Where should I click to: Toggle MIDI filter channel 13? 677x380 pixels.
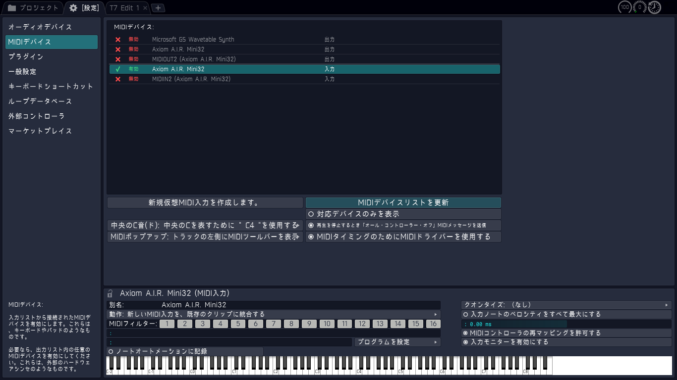(x=380, y=324)
